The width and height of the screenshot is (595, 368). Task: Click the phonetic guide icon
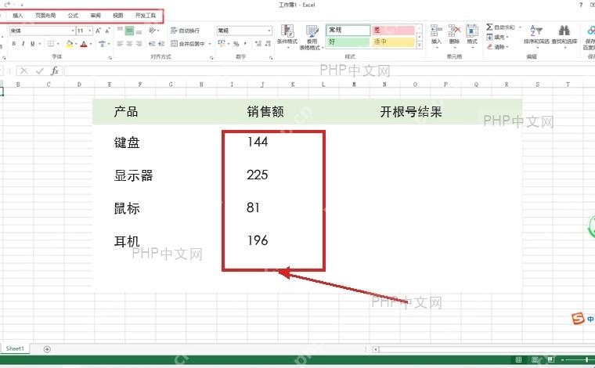click(x=102, y=44)
